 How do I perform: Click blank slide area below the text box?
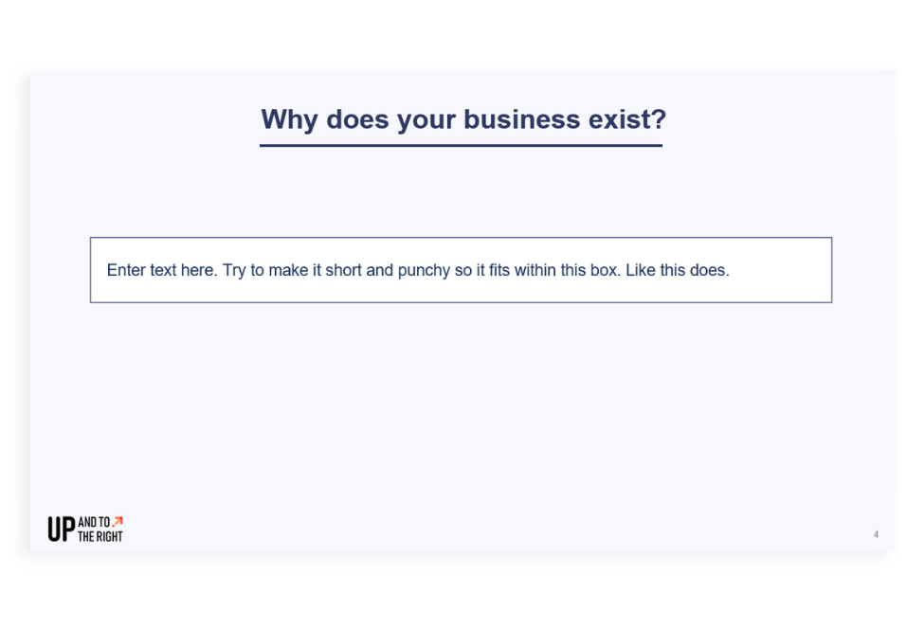(461, 405)
